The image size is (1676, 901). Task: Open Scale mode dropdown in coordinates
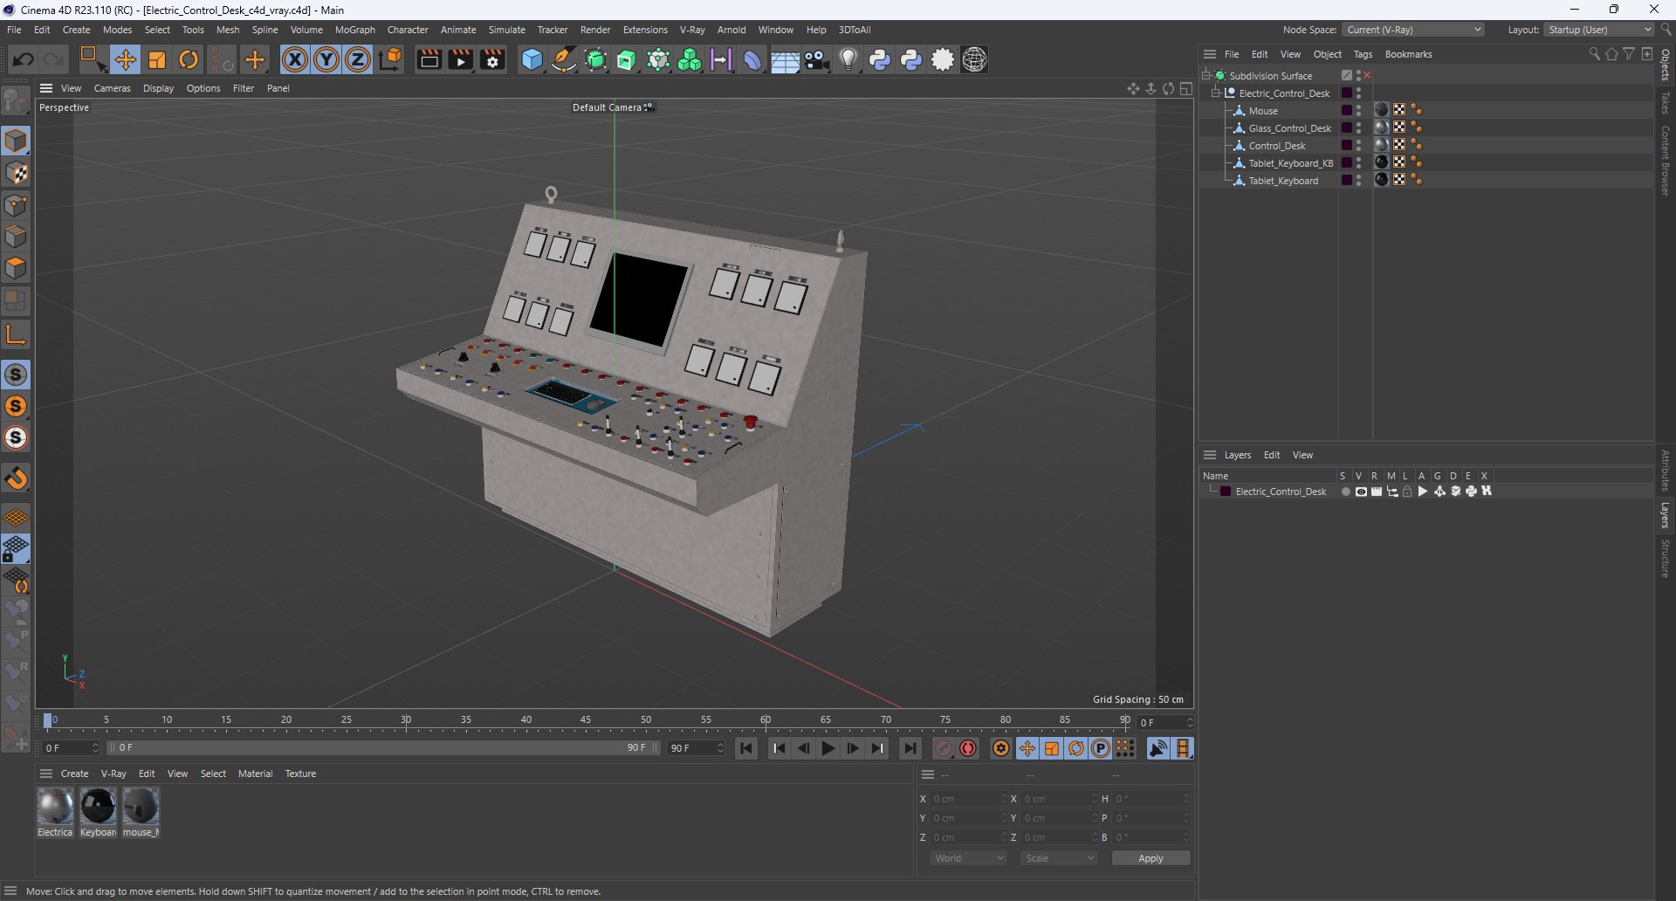point(1059,858)
